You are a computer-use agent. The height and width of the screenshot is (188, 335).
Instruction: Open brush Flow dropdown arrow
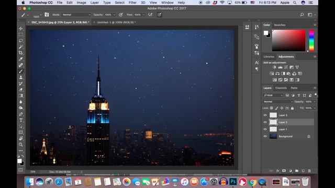(x=144, y=15)
